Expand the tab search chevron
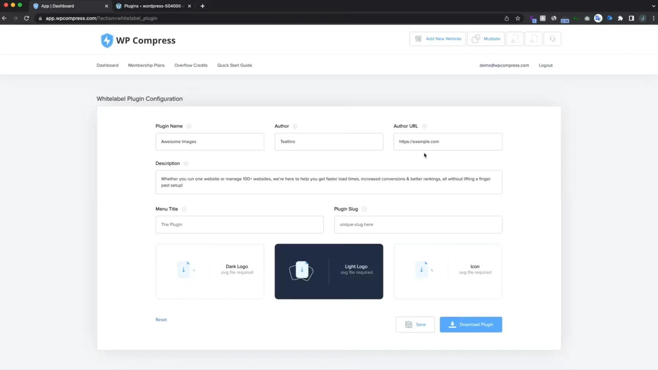658x370 pixels. point(653,6)
